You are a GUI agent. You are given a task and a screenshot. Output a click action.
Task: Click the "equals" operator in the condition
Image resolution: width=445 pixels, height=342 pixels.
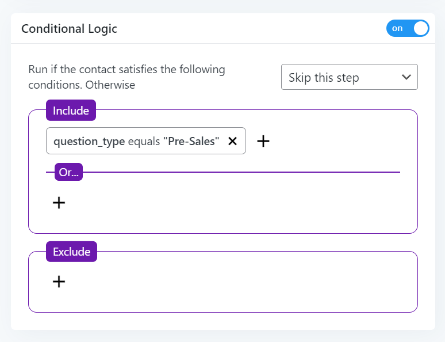pos(144,141)
